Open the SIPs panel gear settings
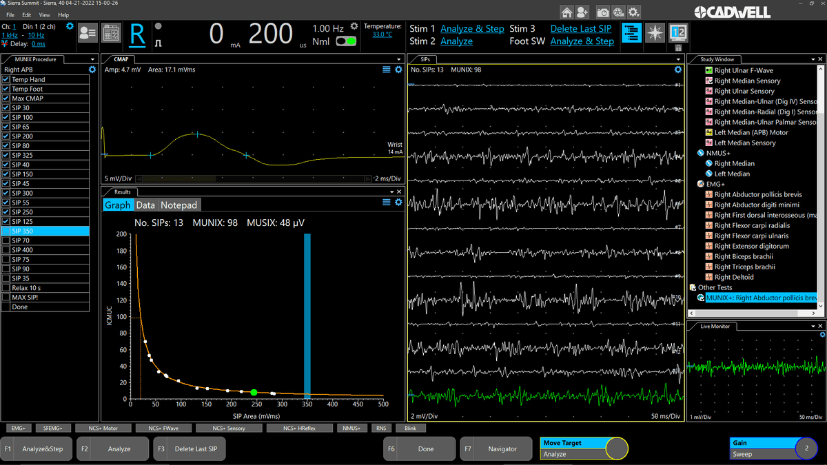The image size is (827, 465). [x=677, y=70]
